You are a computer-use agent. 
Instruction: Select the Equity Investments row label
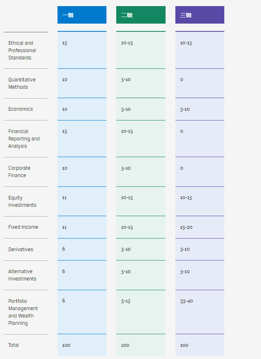[22, 201]
